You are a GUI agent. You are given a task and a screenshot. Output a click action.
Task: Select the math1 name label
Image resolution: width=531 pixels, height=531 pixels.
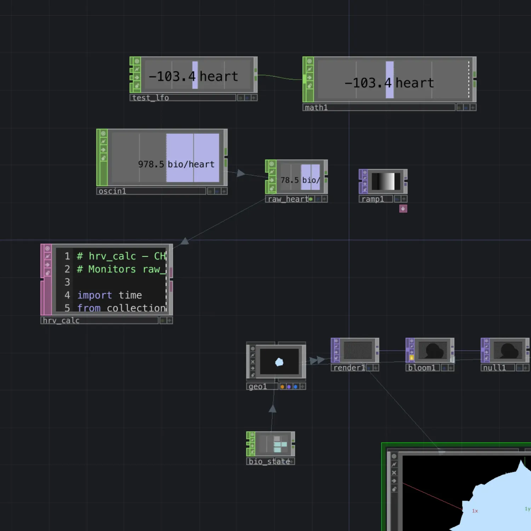point(379,107)
